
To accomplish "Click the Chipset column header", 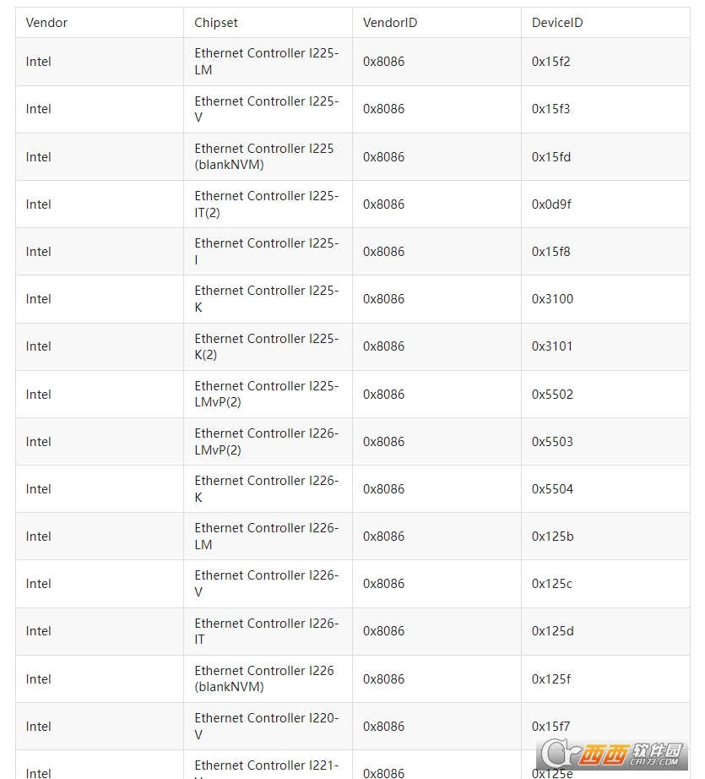I will pos(216,23).
